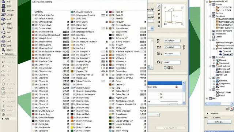Pick the 32 | Asphalt Dark material
Screen dimensions: 234x132
coord(128,98)
